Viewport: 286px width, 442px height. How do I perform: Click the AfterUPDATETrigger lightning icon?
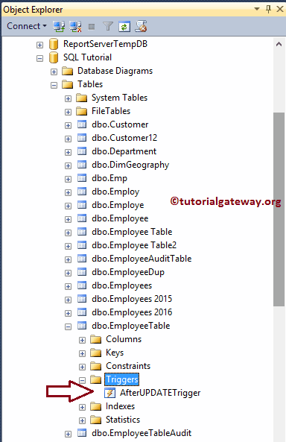pos(110,393)
